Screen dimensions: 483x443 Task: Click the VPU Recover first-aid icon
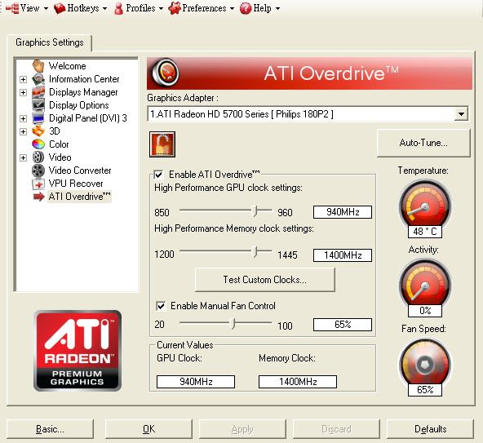38,184
